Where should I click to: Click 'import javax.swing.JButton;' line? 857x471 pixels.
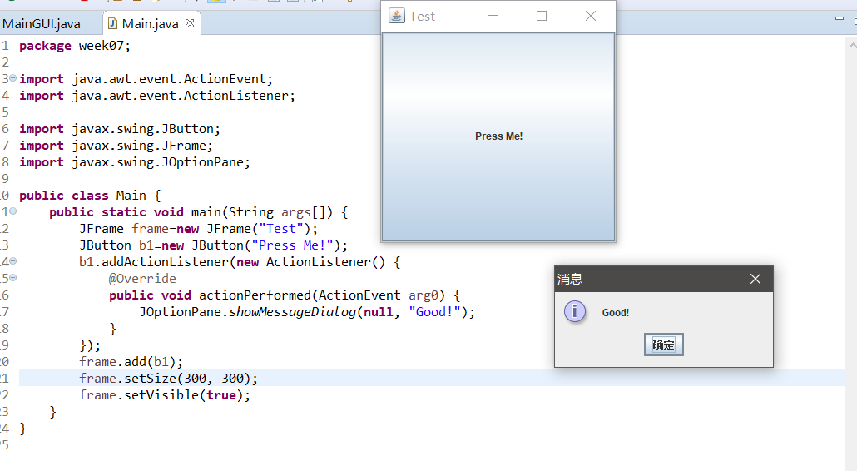pyautogui.click(x=120, y=129)
